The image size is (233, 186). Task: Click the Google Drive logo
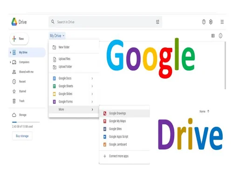(x=14, y=22)
